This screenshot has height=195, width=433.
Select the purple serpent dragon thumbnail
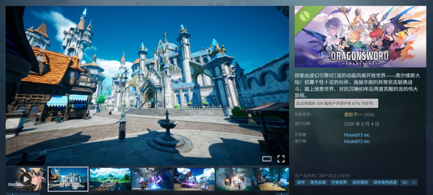pos(194,179)
